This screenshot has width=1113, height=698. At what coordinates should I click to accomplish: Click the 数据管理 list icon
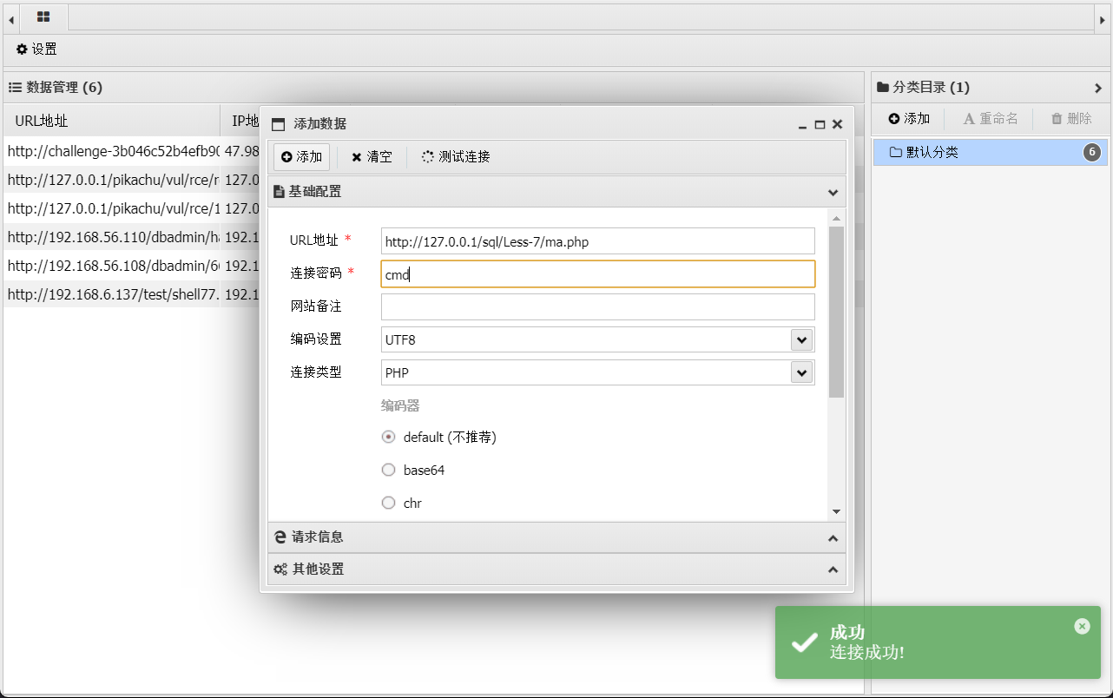15,87
